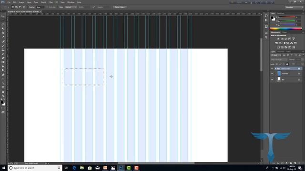Select the Hand tool
This screenshot has width=305, height=171.
pos(3,92)
